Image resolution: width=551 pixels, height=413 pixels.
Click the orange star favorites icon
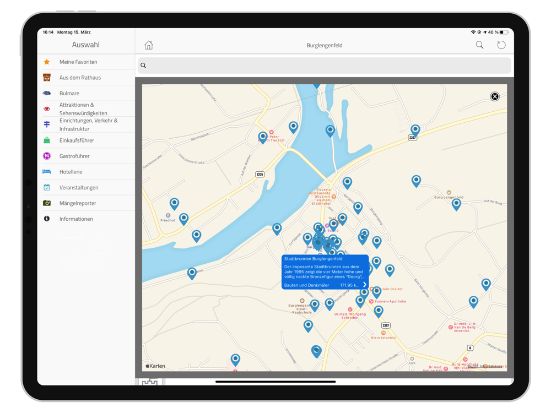click(47, 62)
